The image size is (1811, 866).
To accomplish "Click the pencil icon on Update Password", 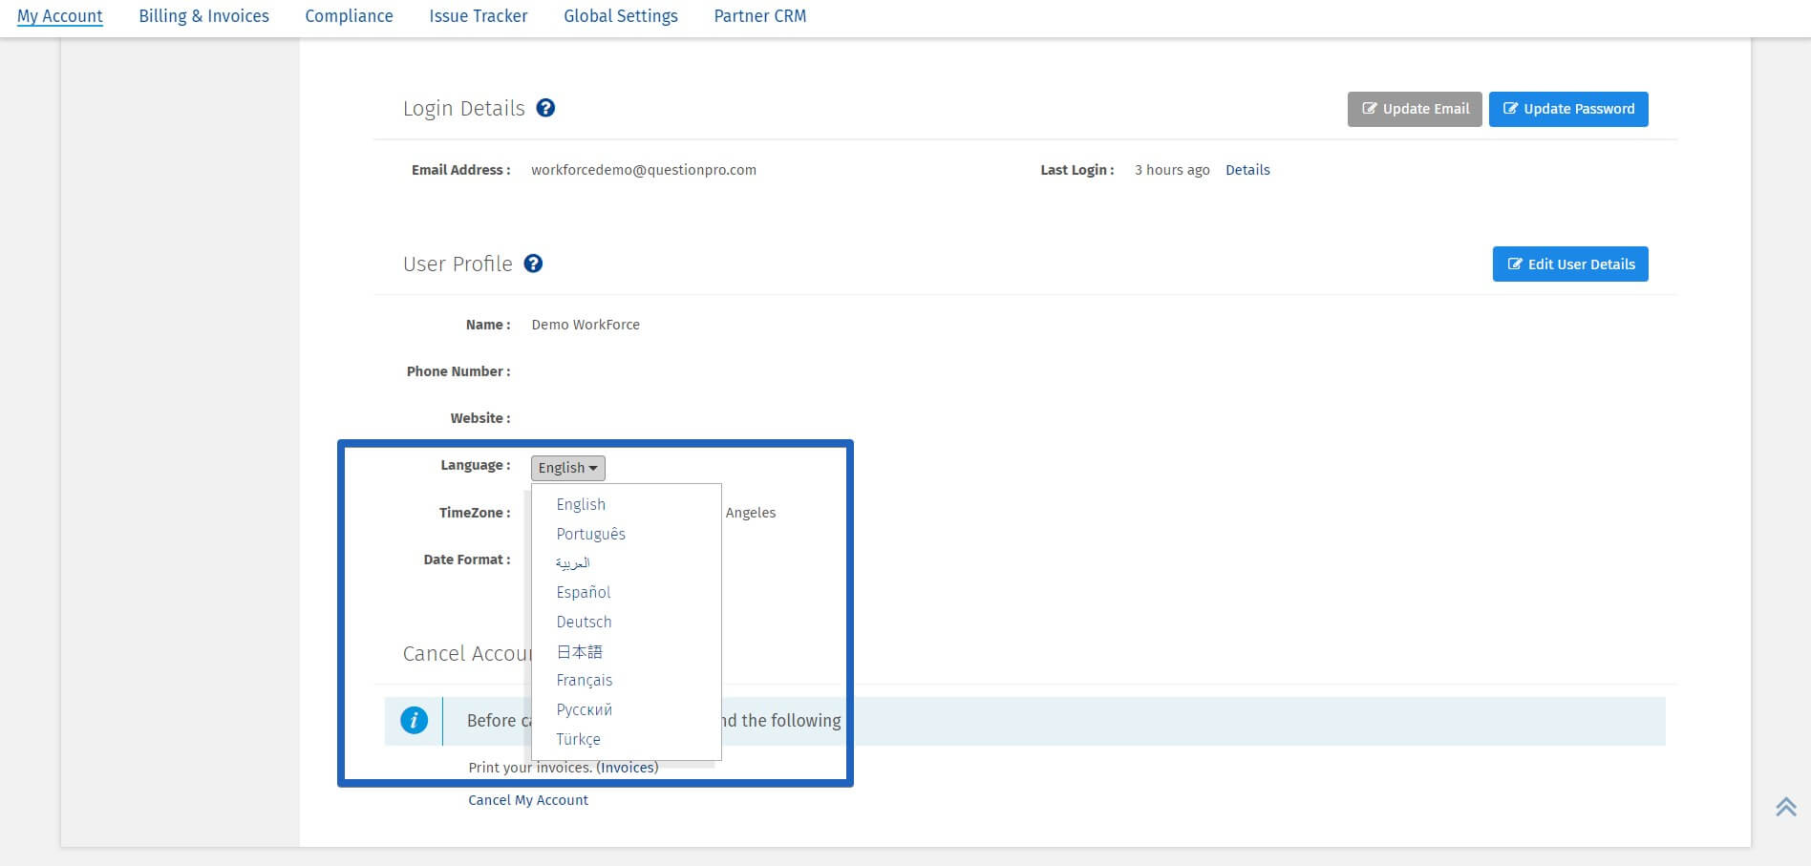I will pos(1510,109).
